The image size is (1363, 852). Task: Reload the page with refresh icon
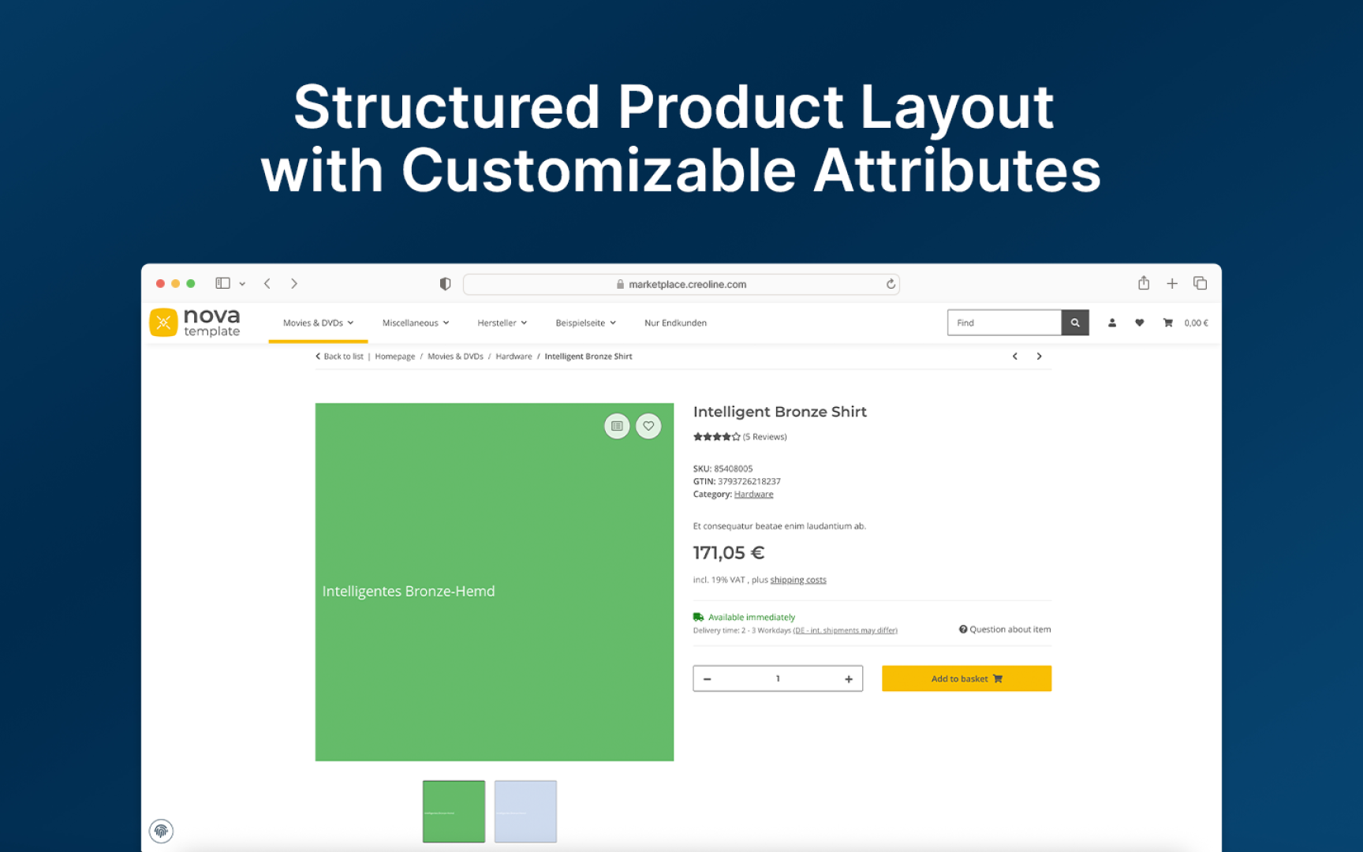(x=891, y=284)
